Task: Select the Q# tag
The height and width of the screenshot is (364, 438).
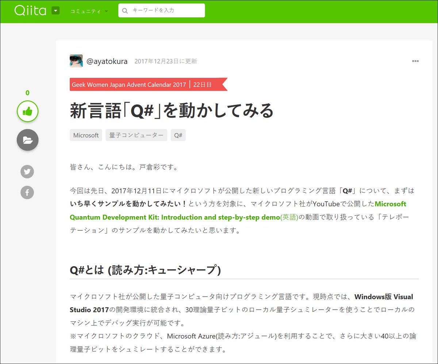Action: [x=178, y=135]
